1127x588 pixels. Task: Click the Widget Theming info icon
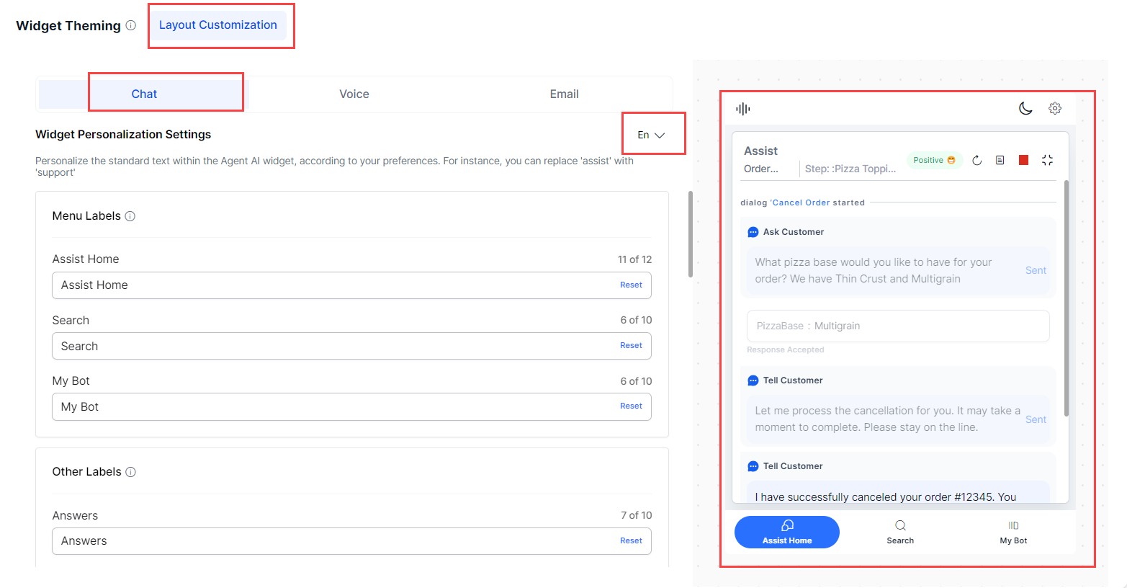click(x=130, y=25)
